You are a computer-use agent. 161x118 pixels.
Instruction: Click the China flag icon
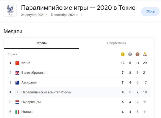tap(17, 63)
